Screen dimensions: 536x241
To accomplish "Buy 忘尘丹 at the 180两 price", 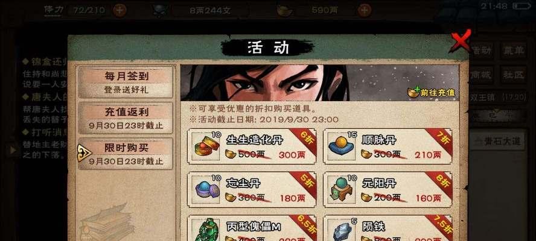I will coord(292,198).
